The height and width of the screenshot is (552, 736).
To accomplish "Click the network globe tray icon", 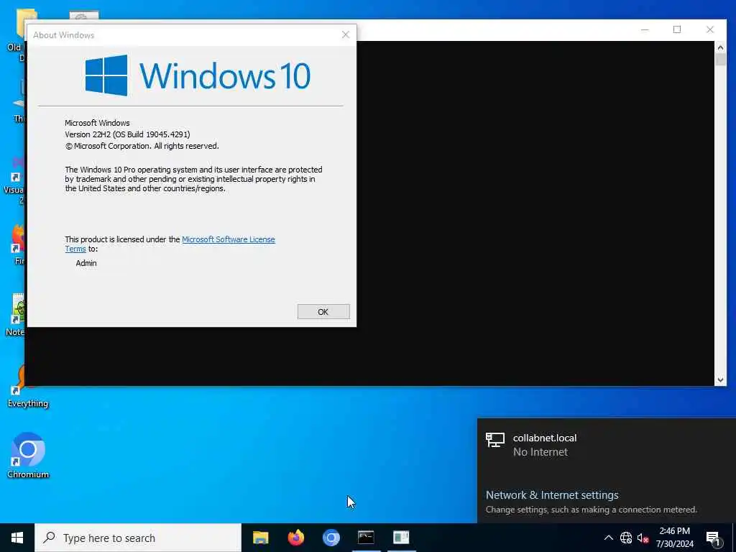I will (x=626, y=538).
